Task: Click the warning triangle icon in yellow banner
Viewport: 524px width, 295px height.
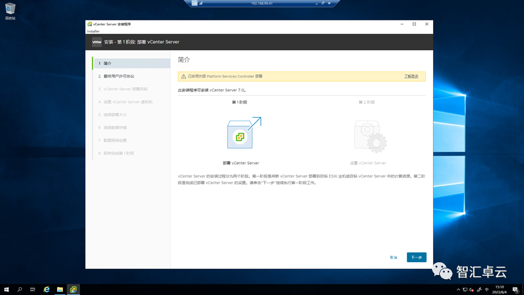Action: click(x=184, y=76)
